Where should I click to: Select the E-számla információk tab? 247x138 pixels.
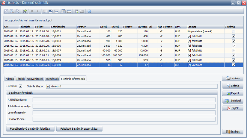[x=73, y=79]
